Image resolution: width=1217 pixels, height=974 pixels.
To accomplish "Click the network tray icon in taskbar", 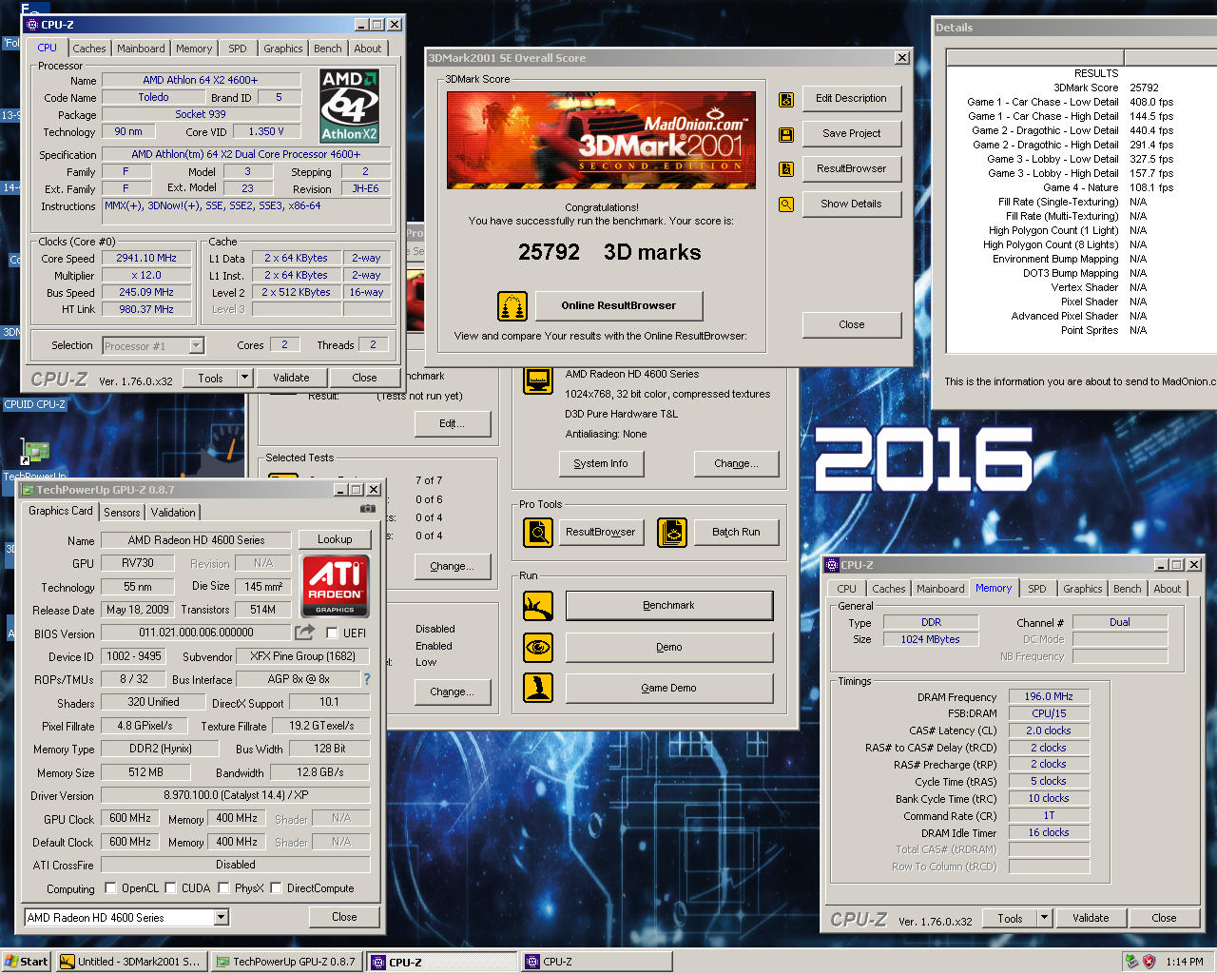I will [x=1131, y=962].
